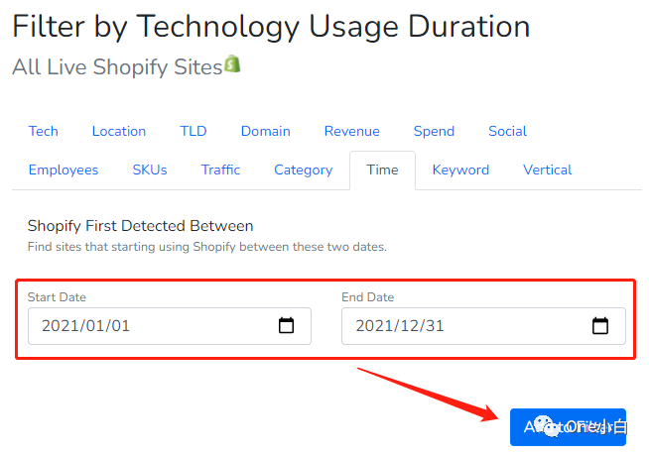Switch to the Spend tab

click(434, 131)
